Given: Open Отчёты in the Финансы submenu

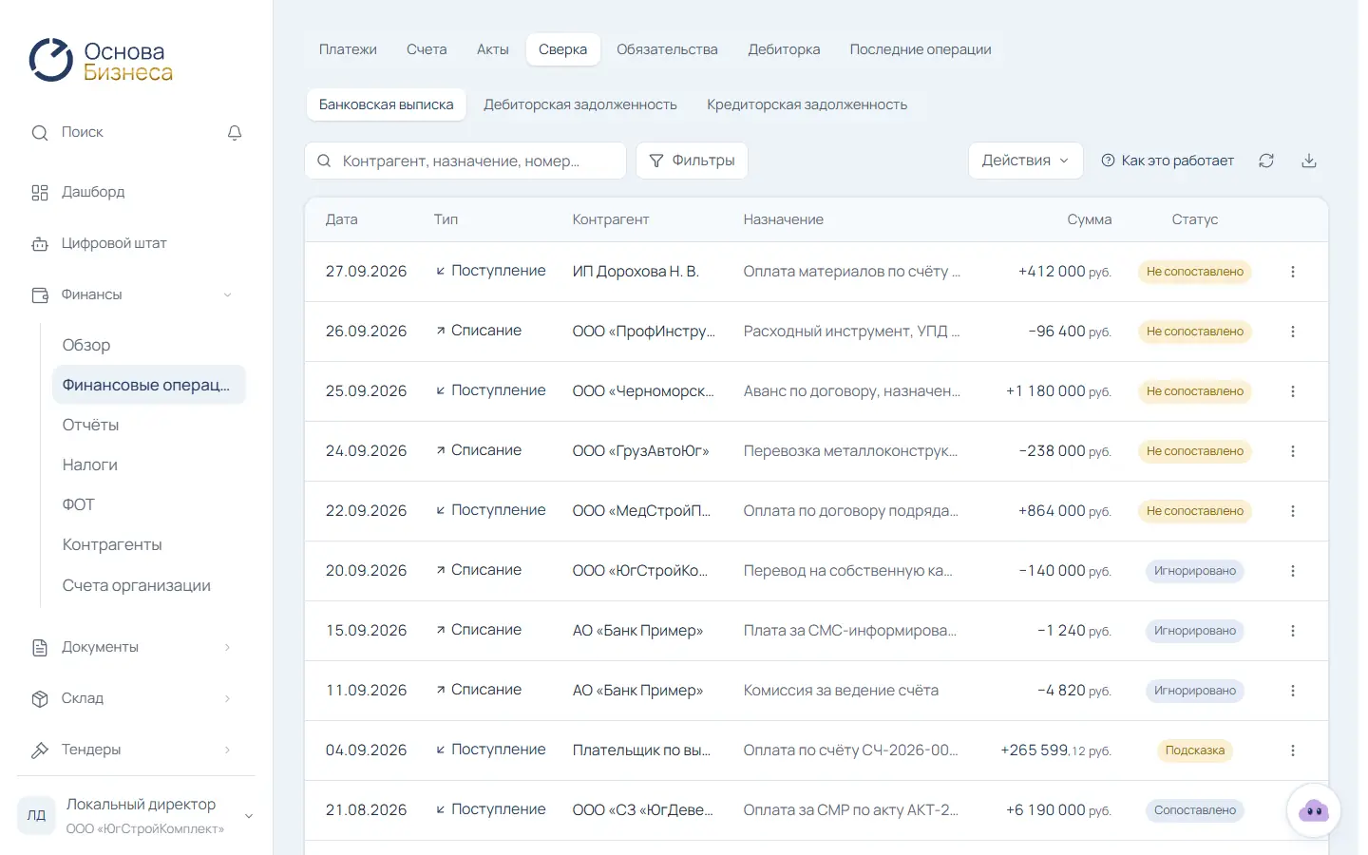Looking at the screenshot, I should coord(148,425).
